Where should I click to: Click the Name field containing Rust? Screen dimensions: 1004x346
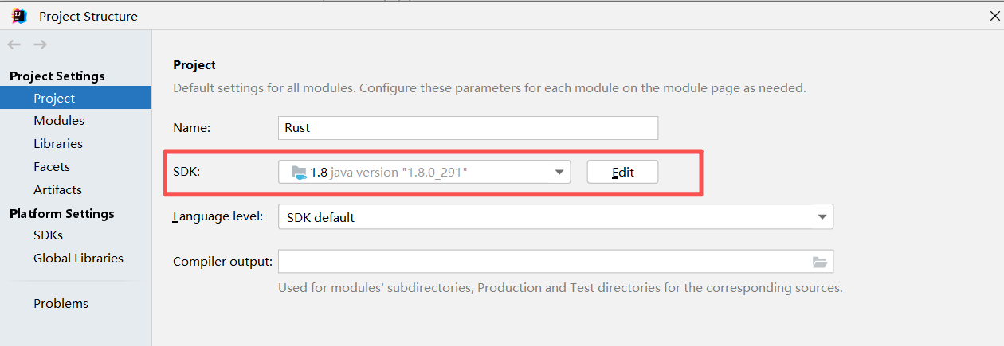(468, 128)
